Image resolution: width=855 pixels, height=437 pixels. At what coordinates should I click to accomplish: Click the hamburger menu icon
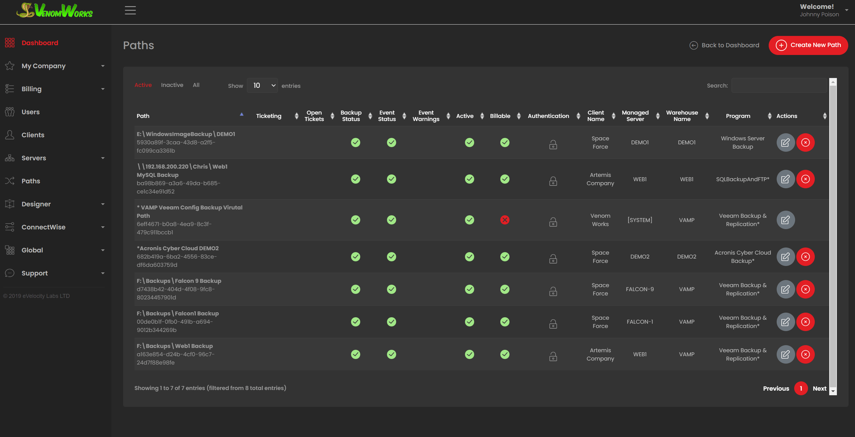130,10
